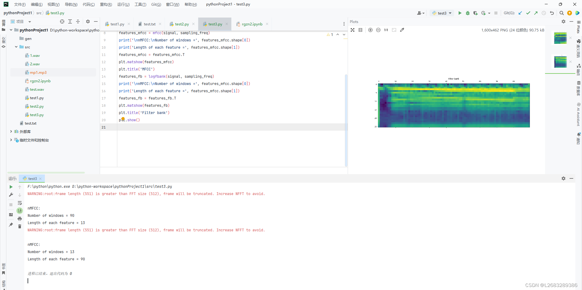The height and width of the screenshot is (290, 582).
Task: Open the Git(G) menu
Action: [x=156, y=4]
